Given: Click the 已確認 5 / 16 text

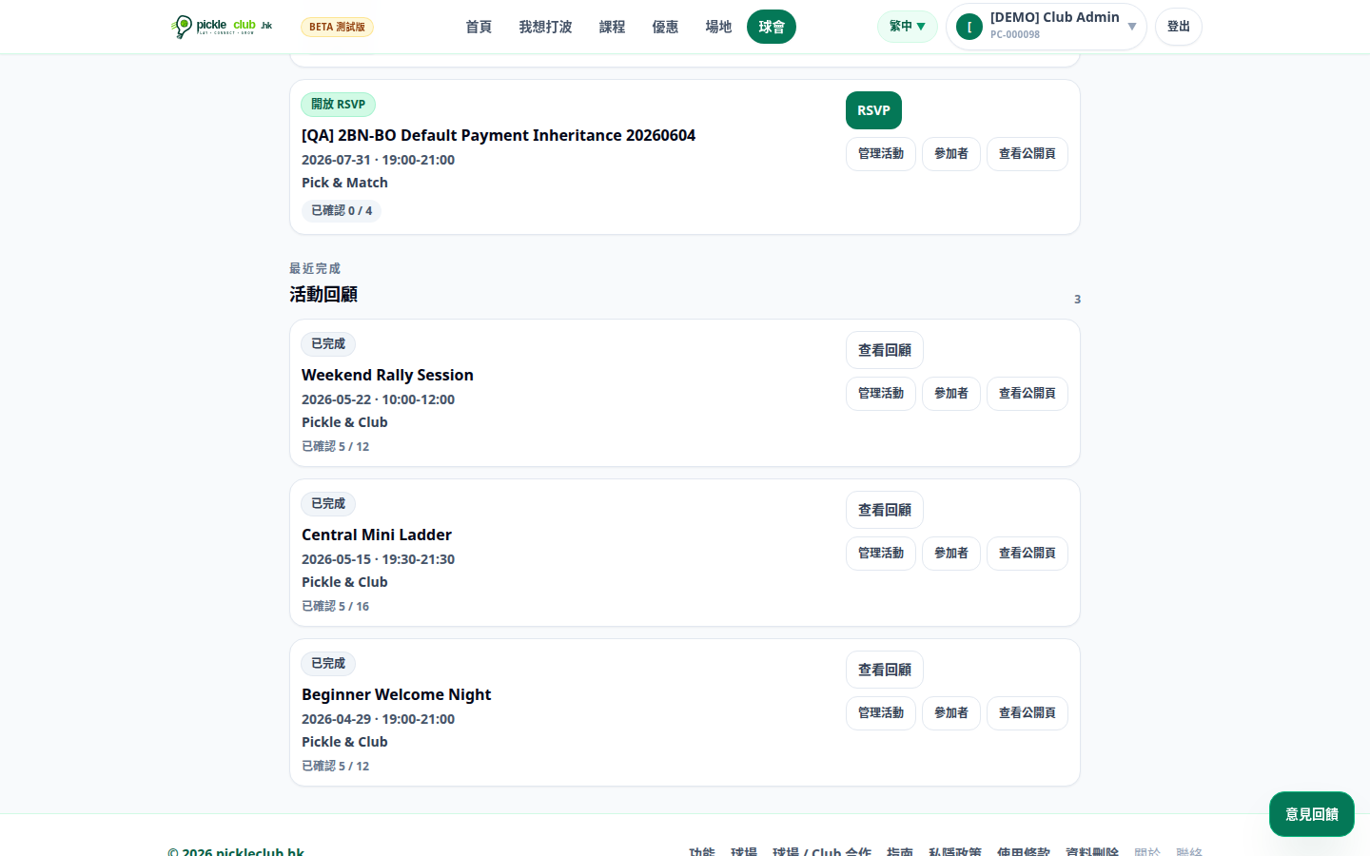Looking at the screenshot, I should [x=336, y=606].
